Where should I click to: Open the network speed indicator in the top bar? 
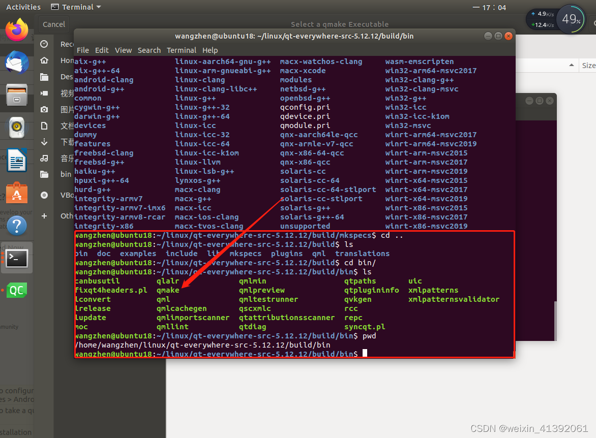tap(542, 19)
